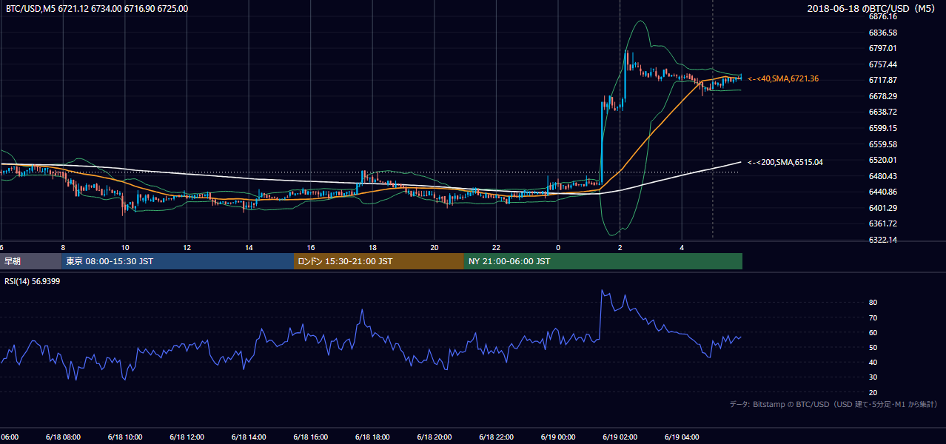Click RSI axis level 70
Screen dimensions: 946x444
click(x=873, y=317)
